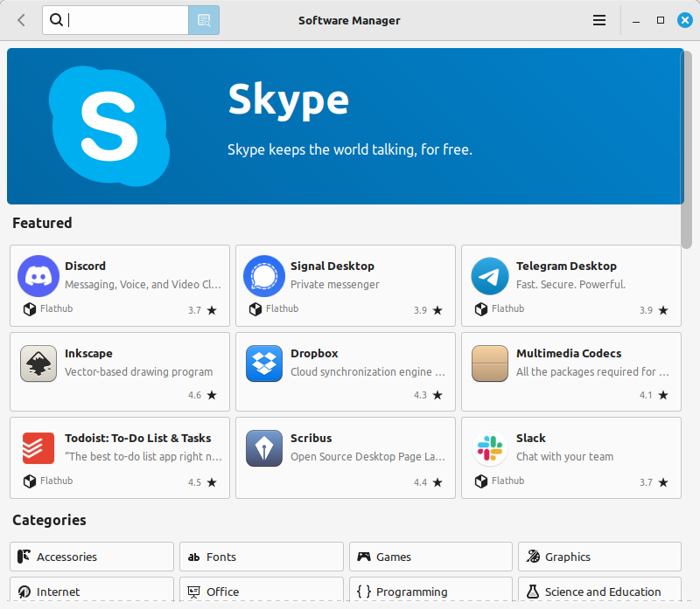Viewport: 700px width, 609px height.
Task: Toggle the search-in-descriptions button beside search
Action: (204, 20)
